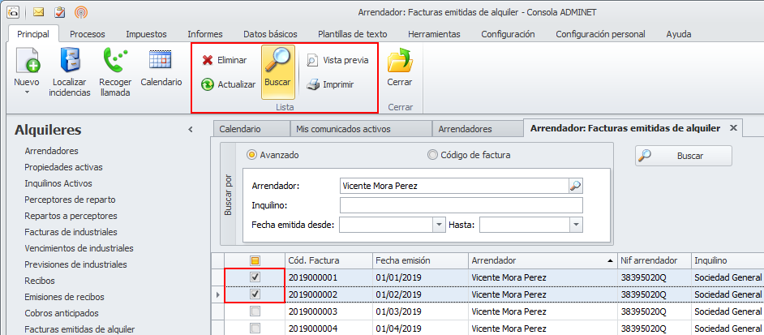Open the Procesos ribbon tab

(88, 34)
